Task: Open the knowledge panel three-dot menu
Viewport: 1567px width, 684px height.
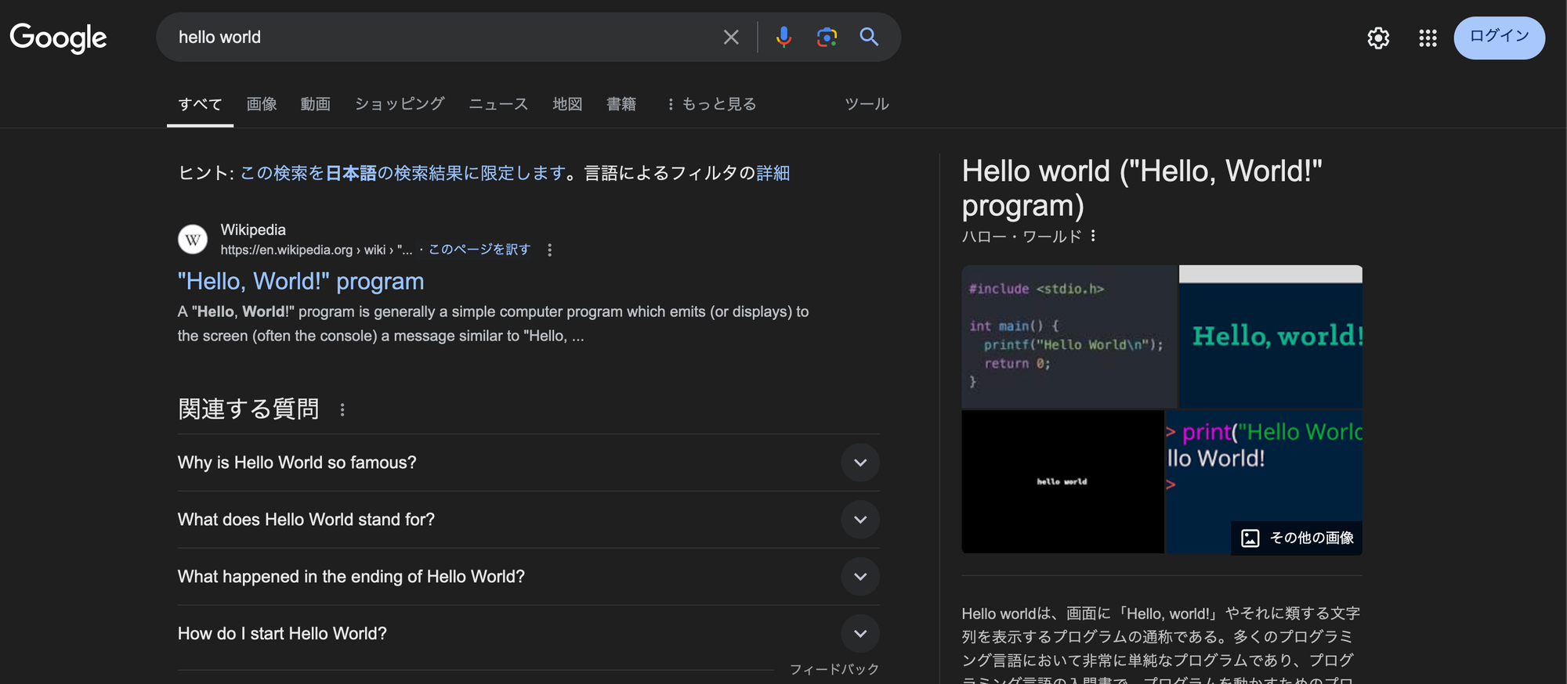Action: click(1093, 236)
